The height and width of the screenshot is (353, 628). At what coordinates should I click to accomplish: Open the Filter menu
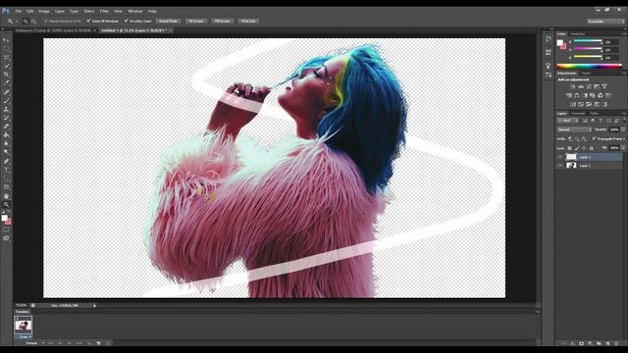click(104, 11)
